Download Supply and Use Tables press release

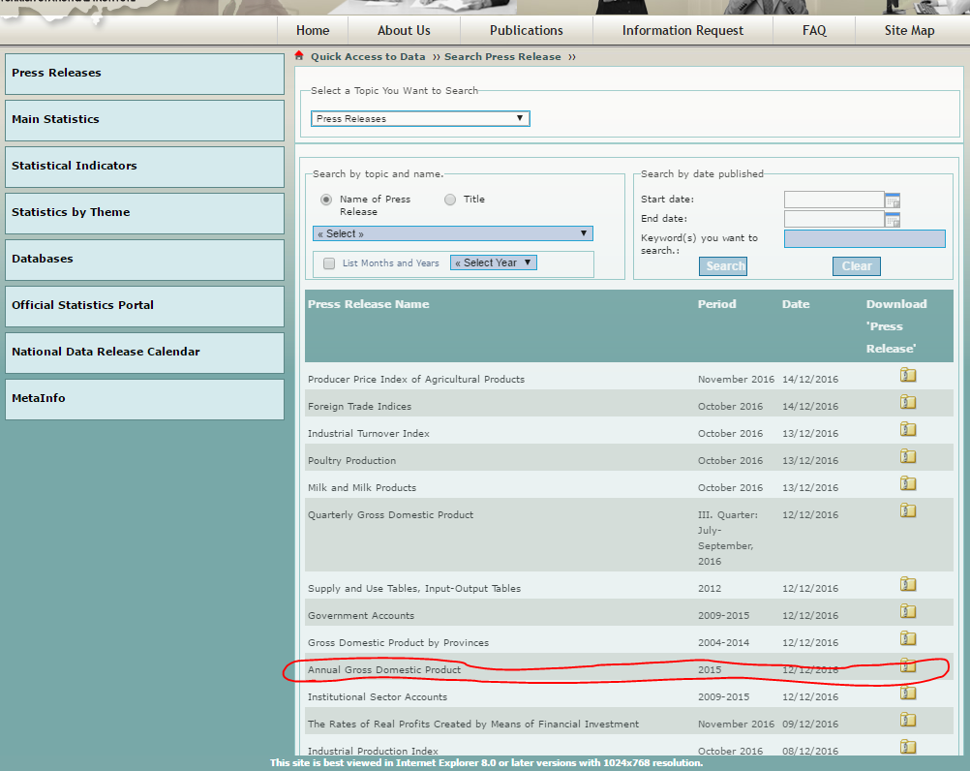tap(907, 584)
